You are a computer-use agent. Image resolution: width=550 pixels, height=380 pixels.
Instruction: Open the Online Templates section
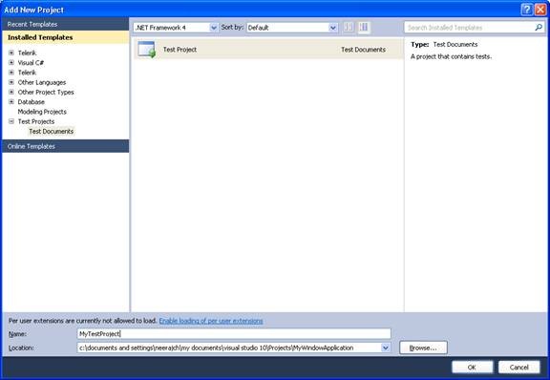[x=66, y=146]
